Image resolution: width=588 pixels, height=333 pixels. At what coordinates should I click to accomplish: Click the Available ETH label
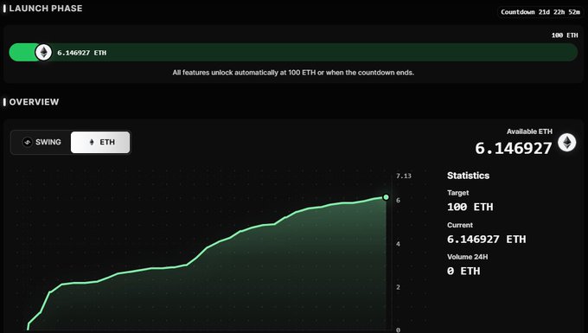click(x=529, y=131)
